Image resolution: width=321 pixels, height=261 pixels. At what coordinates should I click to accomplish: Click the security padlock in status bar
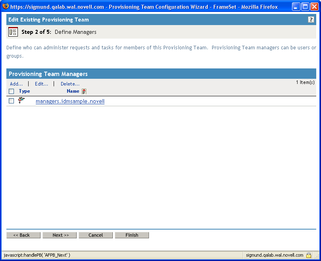(x=309, y=255)
